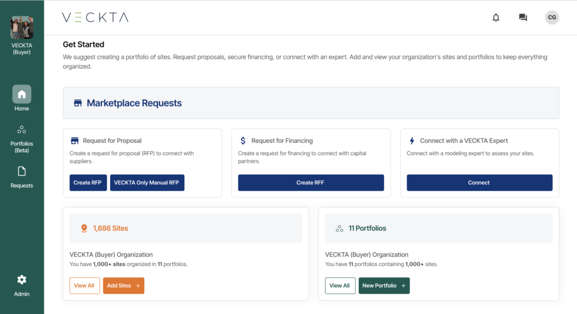Screen dimensions: 577x314
Task: Open the CG user avatar menu
Action: click(552, 17)
